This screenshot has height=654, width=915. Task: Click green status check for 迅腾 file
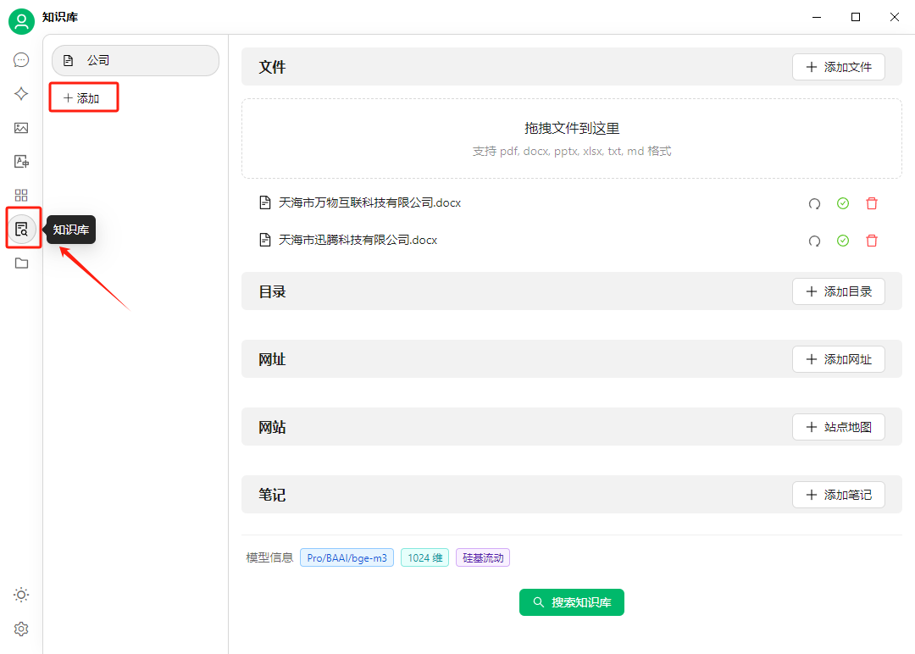(x=843, y=241)
